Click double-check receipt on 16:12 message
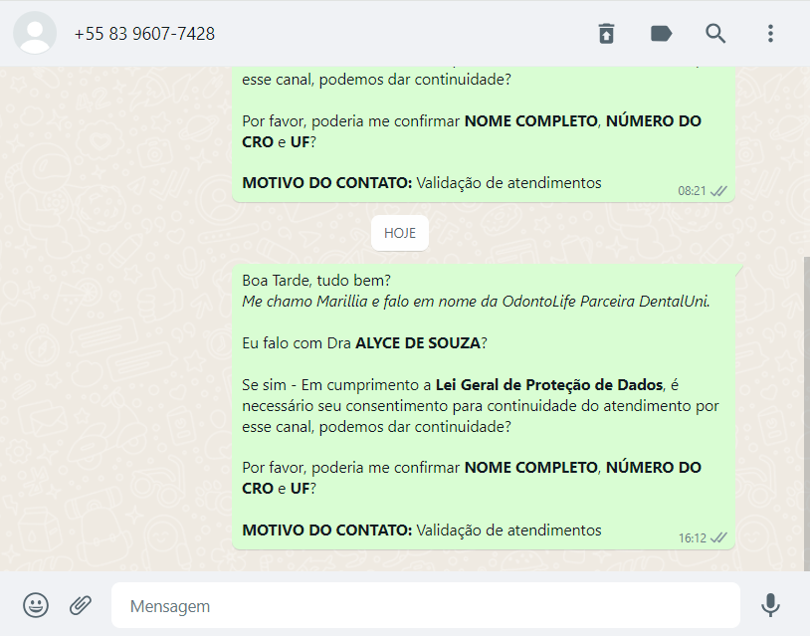The width and height of the screenshot is (810, 636). point(718,537)
